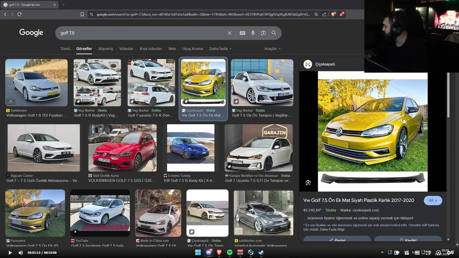Viewport: 459px width, 258px height.
Task: Open Spotify from the taskbar
Action: point(230,253)
